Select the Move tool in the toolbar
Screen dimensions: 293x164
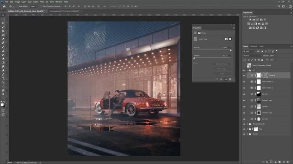point(3,15)
